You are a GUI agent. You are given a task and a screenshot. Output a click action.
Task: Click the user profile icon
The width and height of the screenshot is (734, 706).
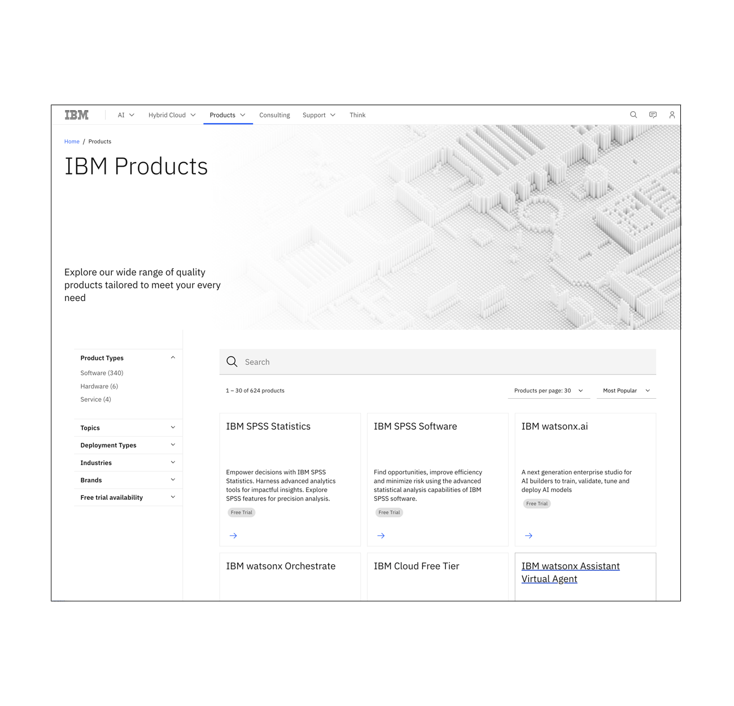(x=672, y=115)
